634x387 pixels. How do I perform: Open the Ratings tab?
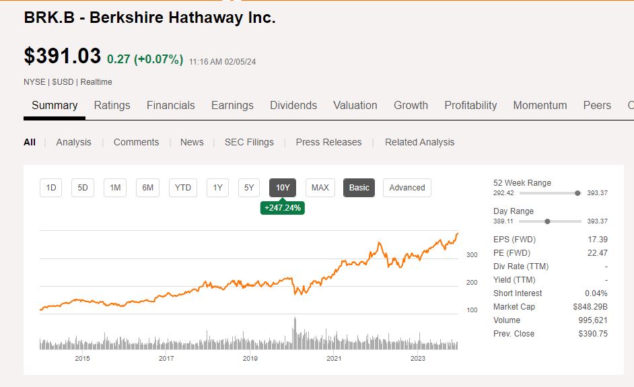tap(112, 105)
